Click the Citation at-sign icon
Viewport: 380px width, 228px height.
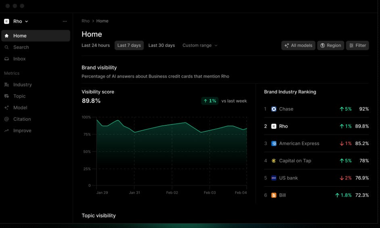point(6,119)
